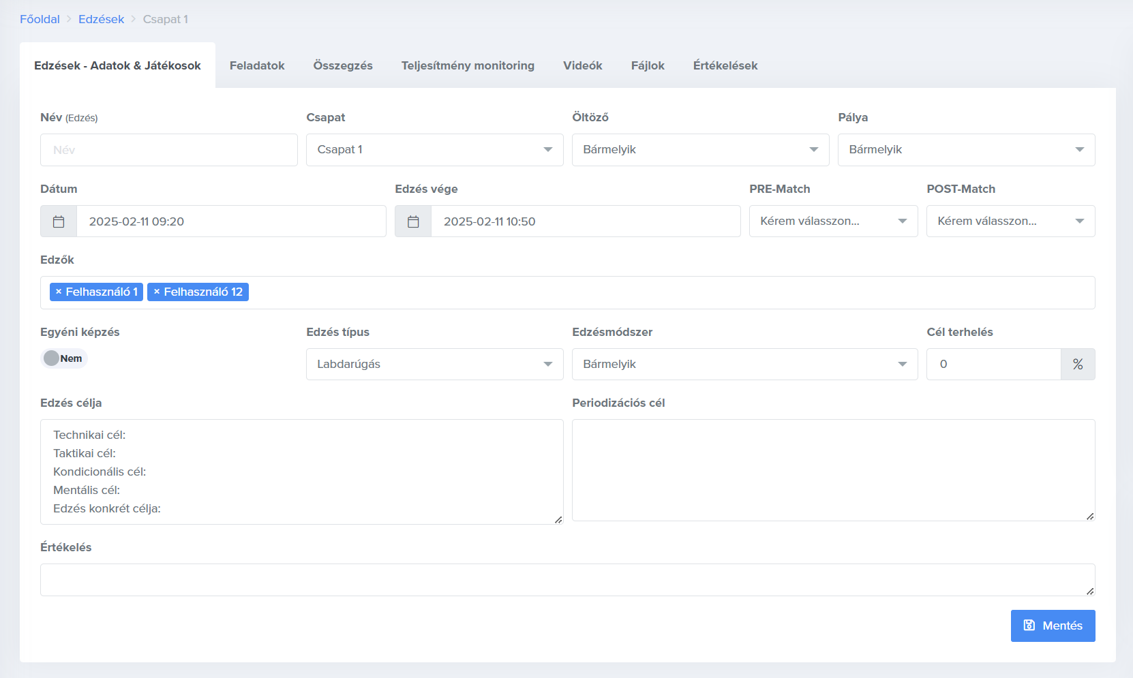Expand the Öltöző dropdown
The height and width of the screenshot is (678, 1133).
(700, 150)
